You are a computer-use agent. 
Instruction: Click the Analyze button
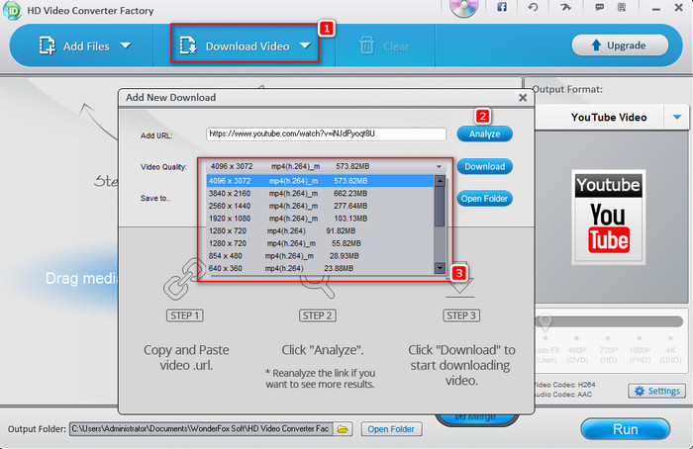pos(484,134)
